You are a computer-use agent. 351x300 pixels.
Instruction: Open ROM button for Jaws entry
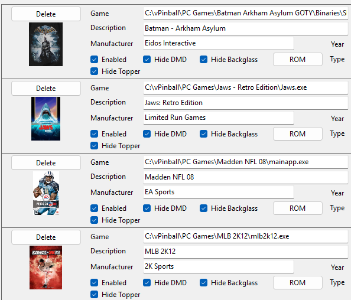[x=297, y=134]
